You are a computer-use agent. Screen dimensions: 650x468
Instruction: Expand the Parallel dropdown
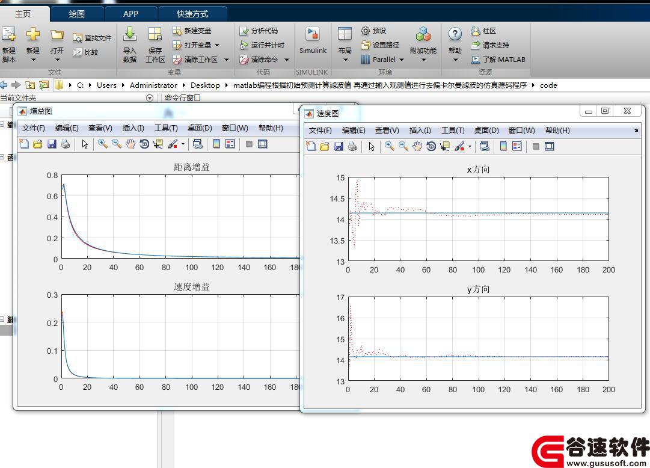click(401, 60)
